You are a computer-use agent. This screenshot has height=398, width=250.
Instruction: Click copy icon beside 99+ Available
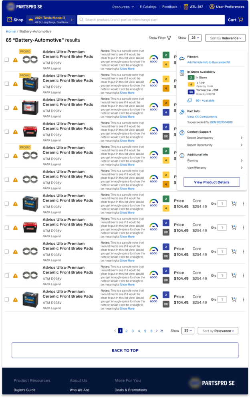coord(190,100)
